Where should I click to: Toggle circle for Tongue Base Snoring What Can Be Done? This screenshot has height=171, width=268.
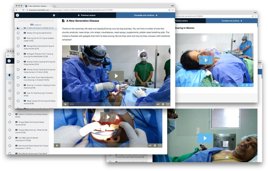(x=10, y=130)
